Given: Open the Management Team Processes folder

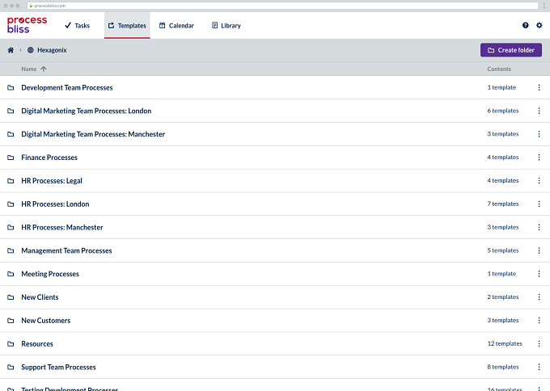Looking at the screenshot, I should point(66,250).
